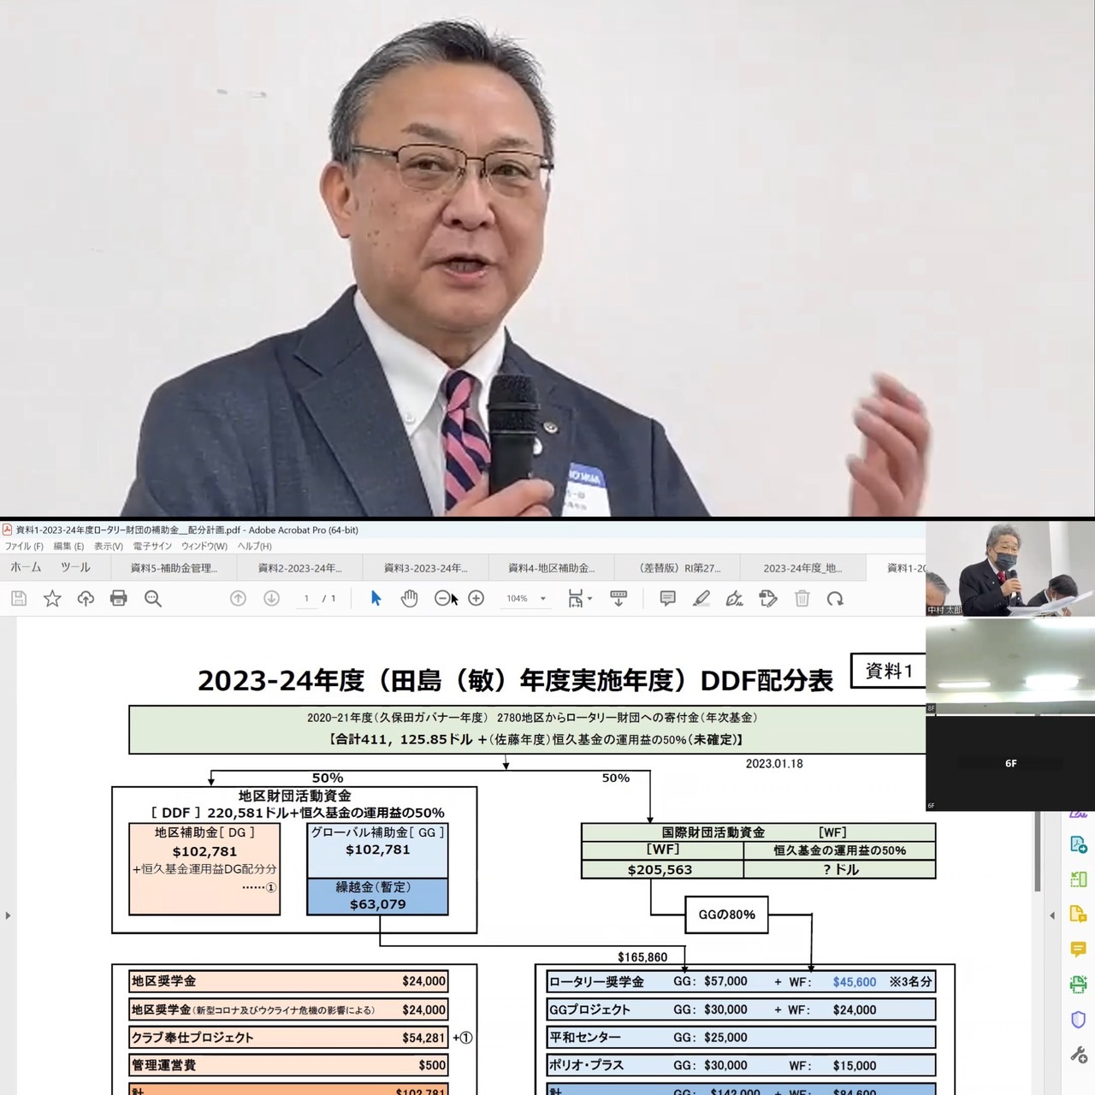This screenshot has width=1095, height=1095.
Task: Click the 地区奨学金 $24,000 first row
Action: [289, 981]
